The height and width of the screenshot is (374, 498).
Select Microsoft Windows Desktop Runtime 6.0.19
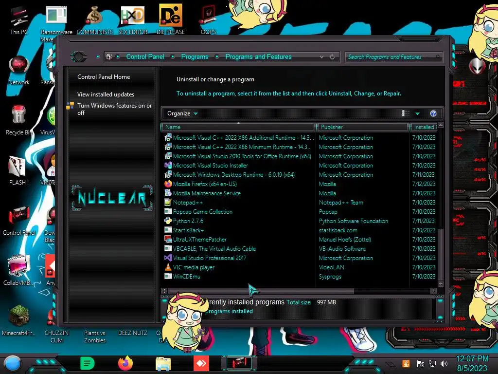pos(230,175)
